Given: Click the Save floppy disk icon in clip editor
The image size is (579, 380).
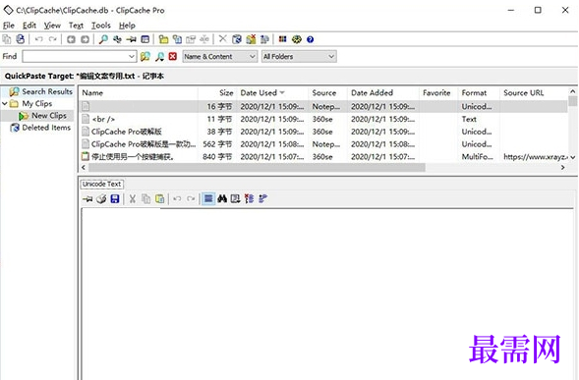Looking at the screenshot, I should pos(115,199).
